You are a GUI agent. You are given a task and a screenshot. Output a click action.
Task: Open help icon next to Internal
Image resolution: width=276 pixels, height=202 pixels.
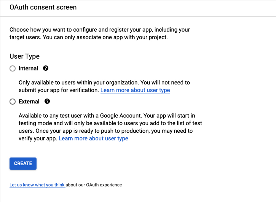click(46, 68)
